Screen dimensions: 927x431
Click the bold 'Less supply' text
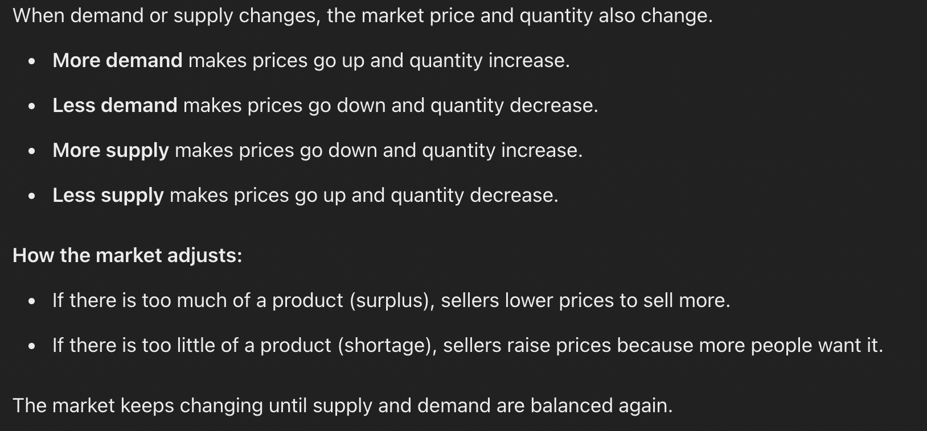tap(108, 196)
